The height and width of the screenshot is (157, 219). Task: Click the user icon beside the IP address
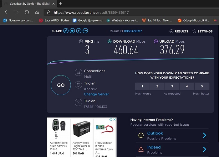click(78, 102)
